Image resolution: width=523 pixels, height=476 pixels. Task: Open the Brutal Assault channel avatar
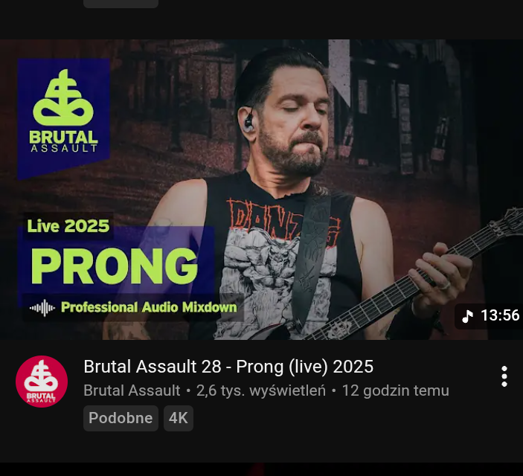click(x=42, y=382)
